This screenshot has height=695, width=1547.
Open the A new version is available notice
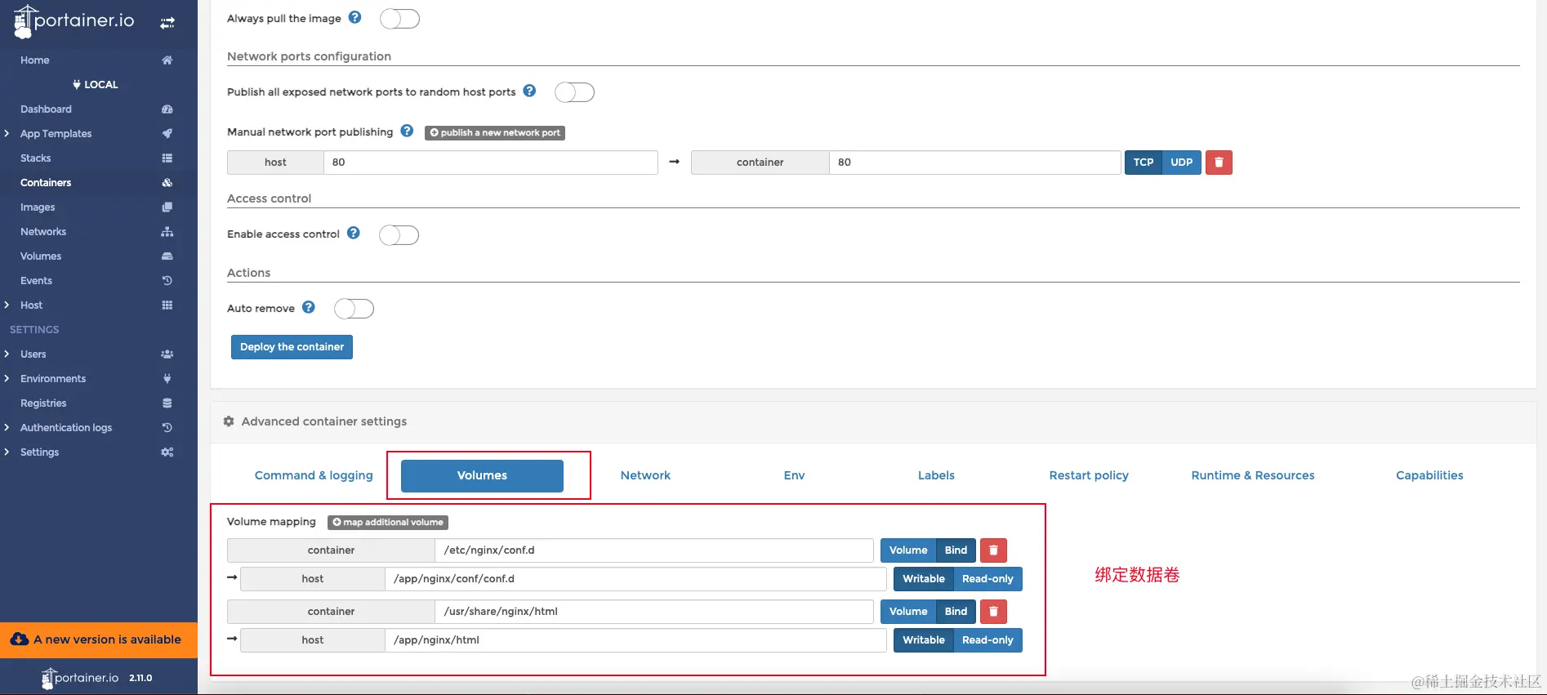pyautogui.click(x=99, y=640)
